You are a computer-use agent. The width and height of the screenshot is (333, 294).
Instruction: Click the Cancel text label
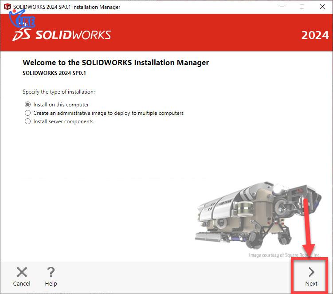pos(22,284)
